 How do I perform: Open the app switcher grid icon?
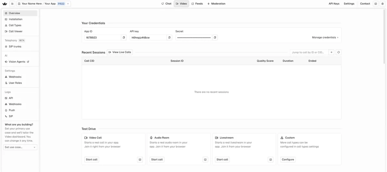pos(12,4)
